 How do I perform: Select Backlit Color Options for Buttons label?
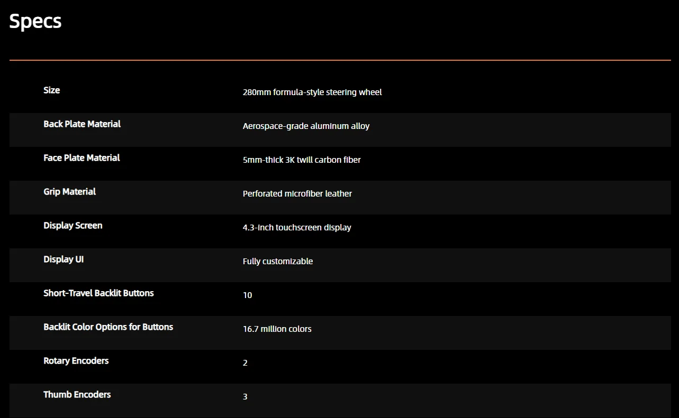click(x=108, y=327)
